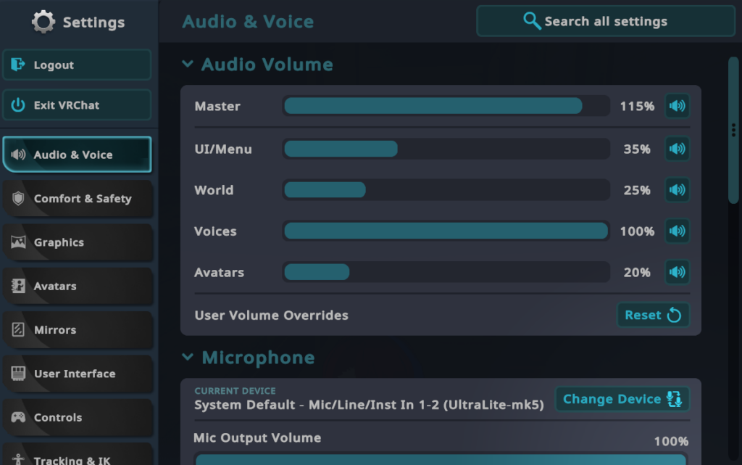Viewport: 742px width, 465px height.
Task: Open the Audio & Voice settings tab
Action: 77,155
